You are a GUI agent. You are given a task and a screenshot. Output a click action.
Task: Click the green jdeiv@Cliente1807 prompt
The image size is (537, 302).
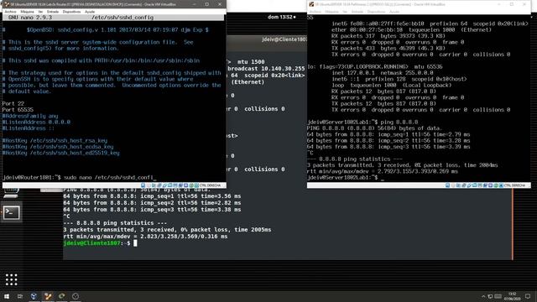(x=91, y=243)
